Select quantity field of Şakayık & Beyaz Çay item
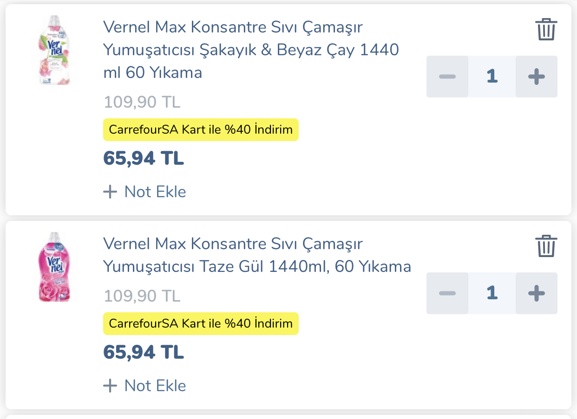 (x=492, y=77)
